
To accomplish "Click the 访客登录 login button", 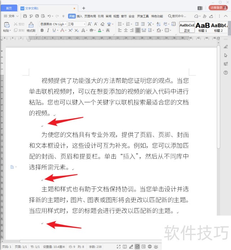I will (218, 8).
